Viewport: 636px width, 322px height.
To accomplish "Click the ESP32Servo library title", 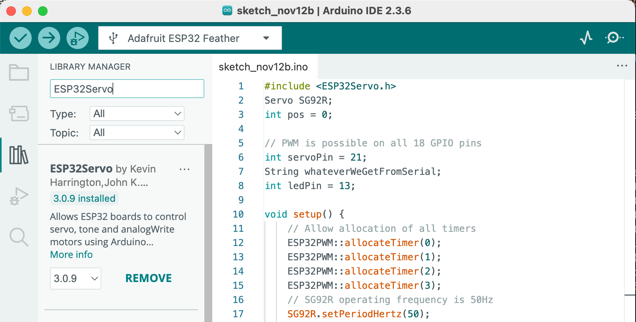I will pos(81,169).
